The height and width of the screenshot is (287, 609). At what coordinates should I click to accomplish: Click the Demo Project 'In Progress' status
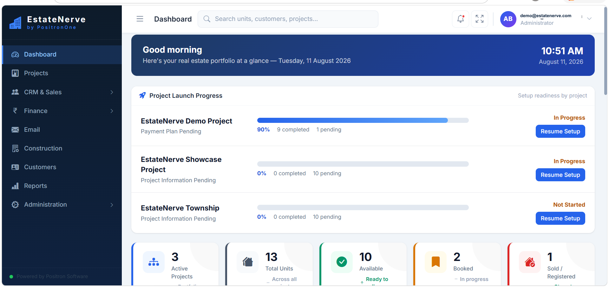[569, 118]
